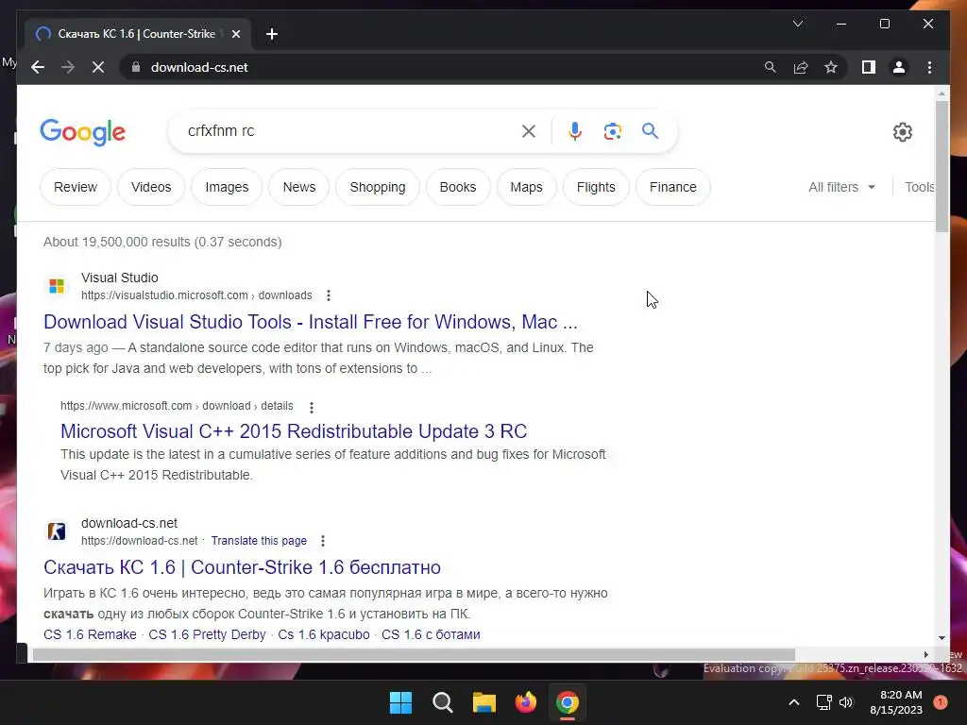Open more options for Visual Studio result
Screen dimensions: 967x725
(328, 295)
